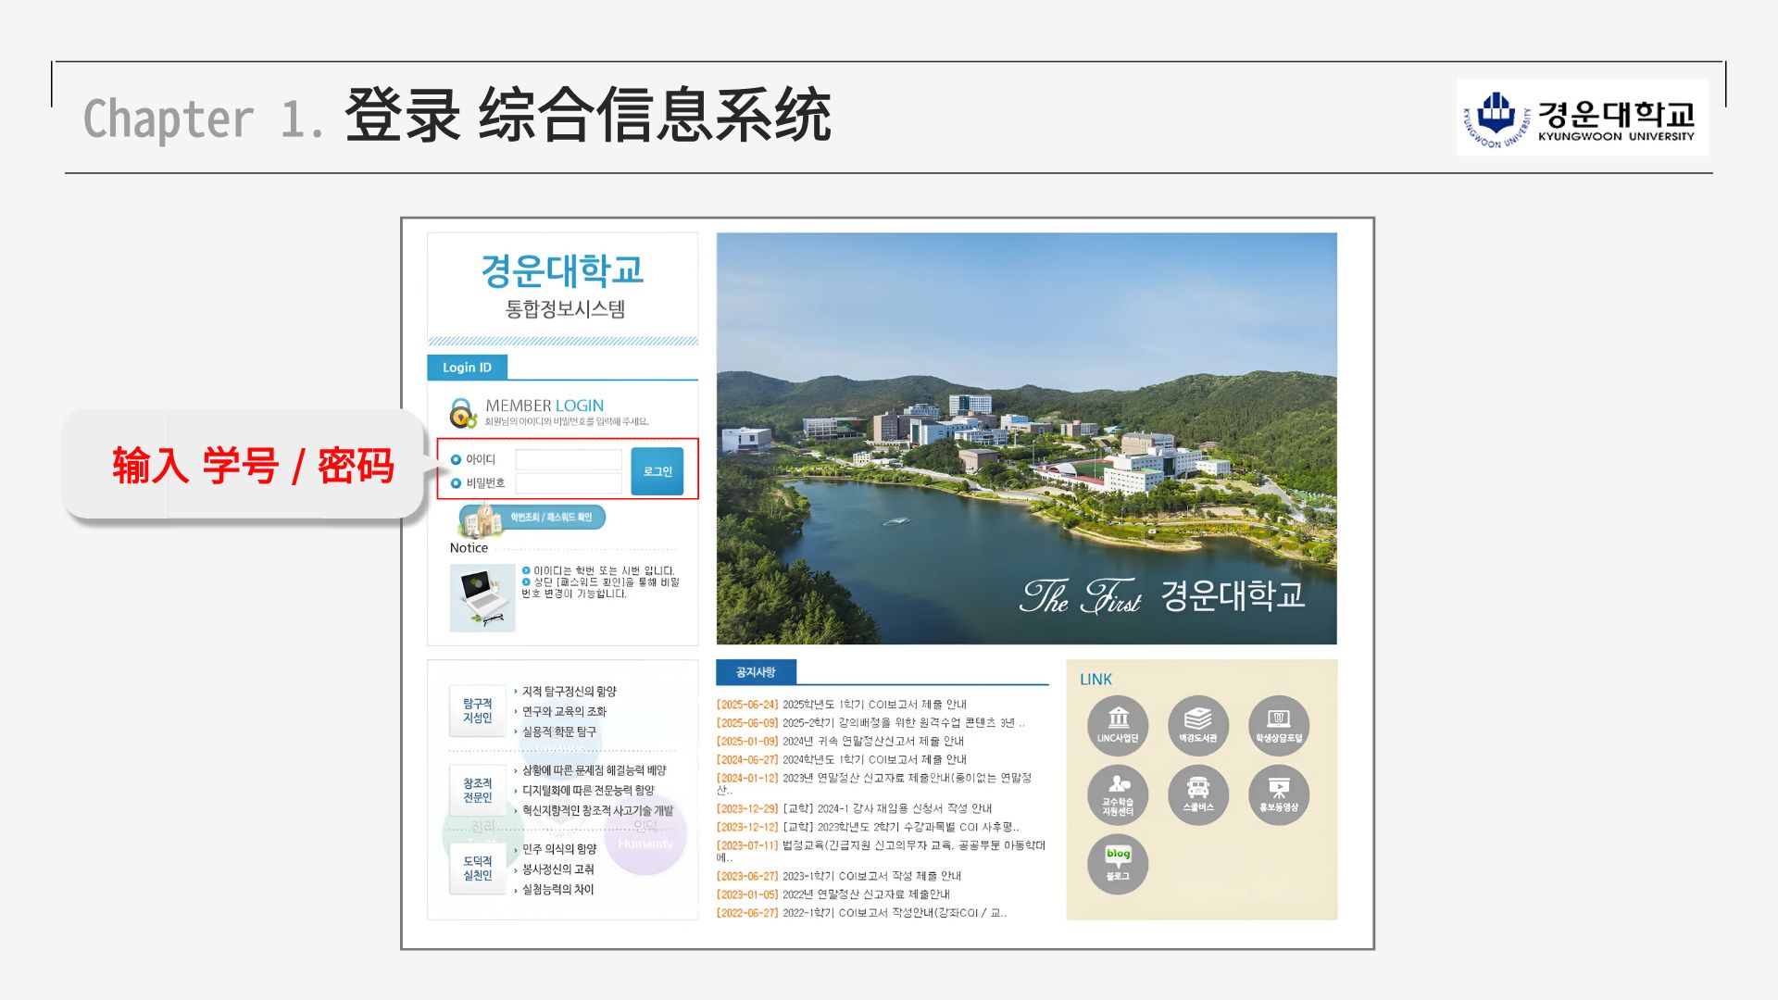Screen dimensions: 1778x1000
Task: Focus the 아이디 ID input field
Action: coord(569,459)
